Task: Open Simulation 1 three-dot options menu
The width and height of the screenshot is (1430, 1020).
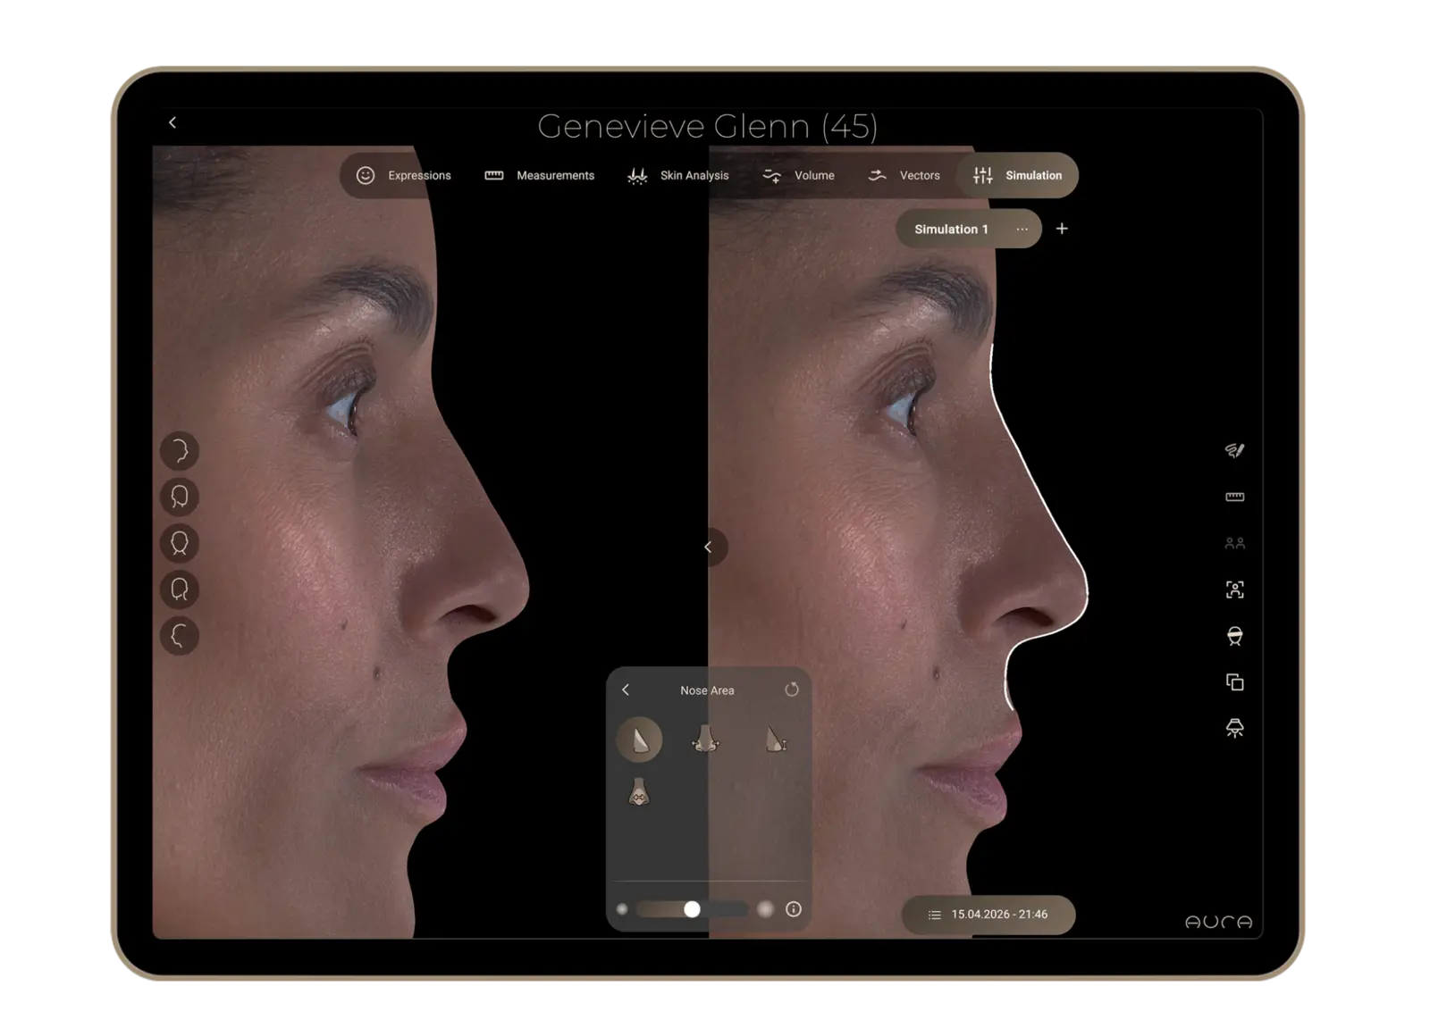Action: (1022, 230)
